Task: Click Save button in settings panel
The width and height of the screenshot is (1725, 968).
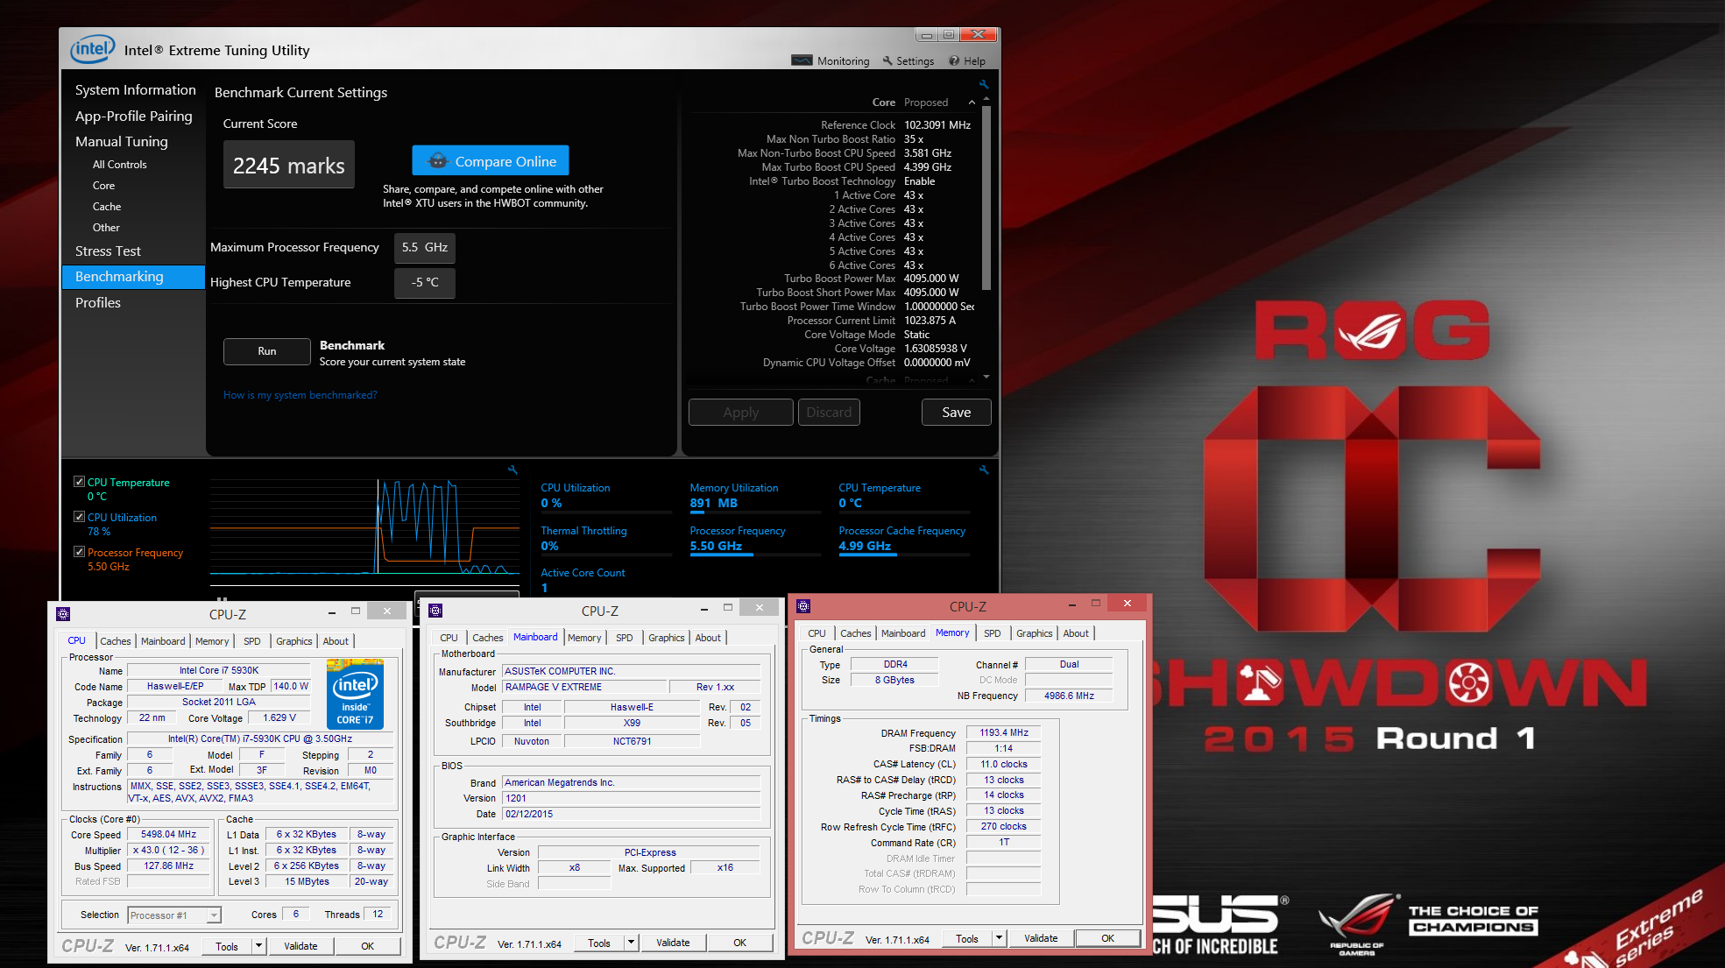Action: pyautogui.click(x=956, y=412)
